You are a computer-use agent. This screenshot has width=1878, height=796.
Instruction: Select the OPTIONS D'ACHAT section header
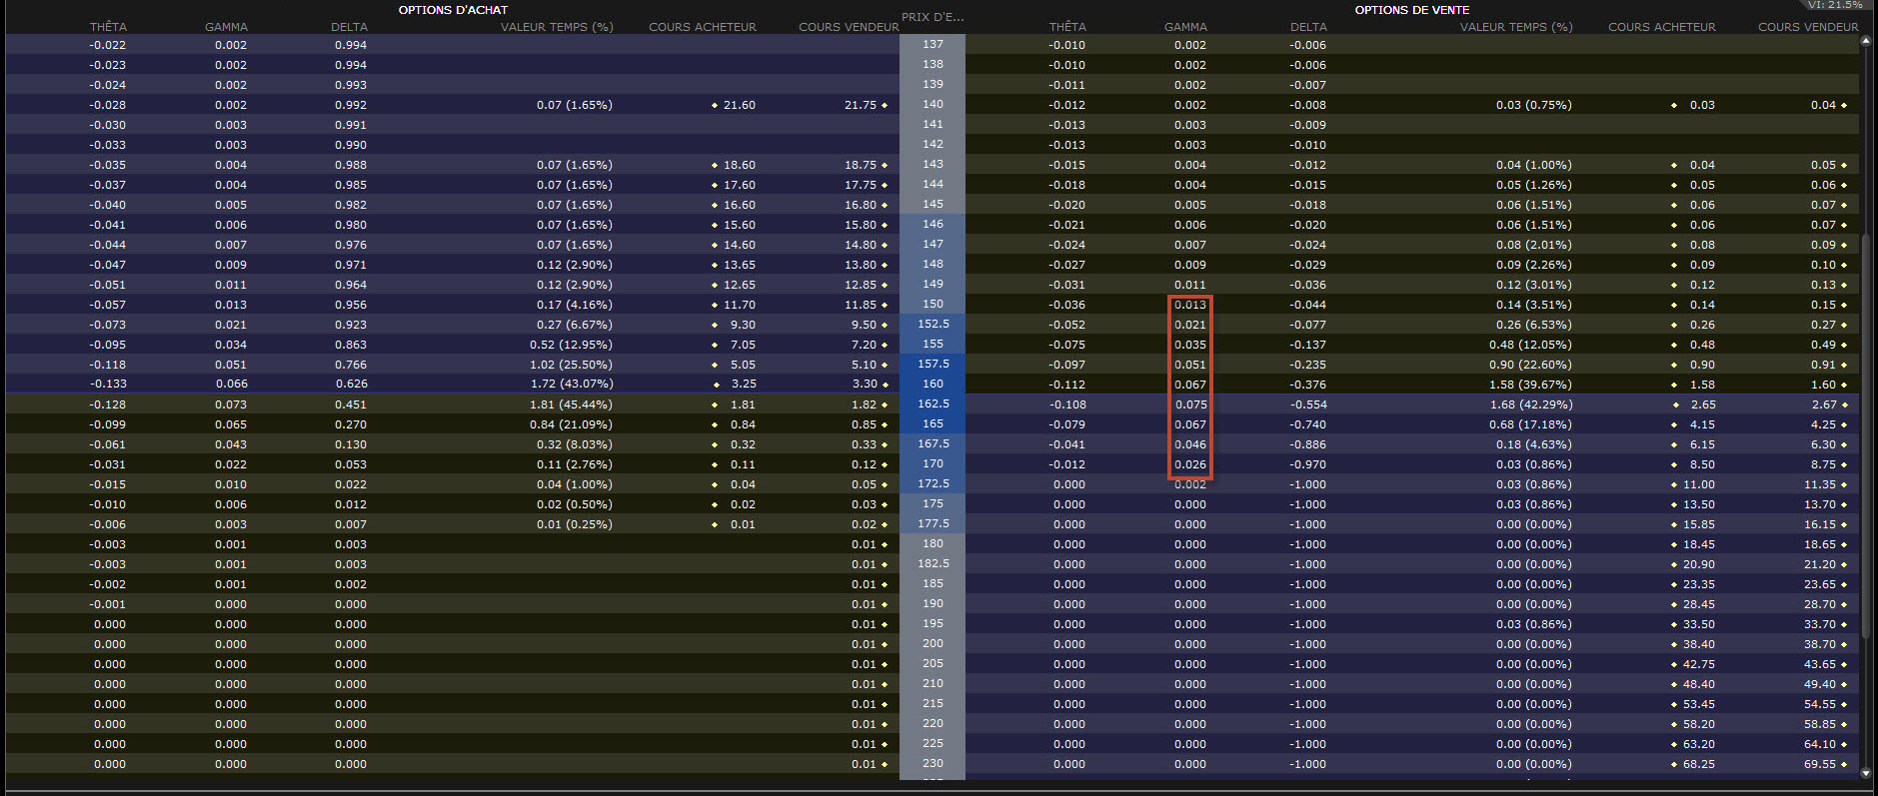click(453, 10)
